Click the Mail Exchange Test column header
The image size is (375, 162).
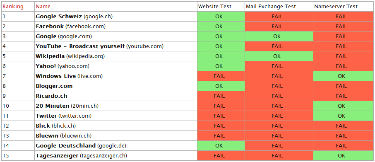tap(271, 7)
